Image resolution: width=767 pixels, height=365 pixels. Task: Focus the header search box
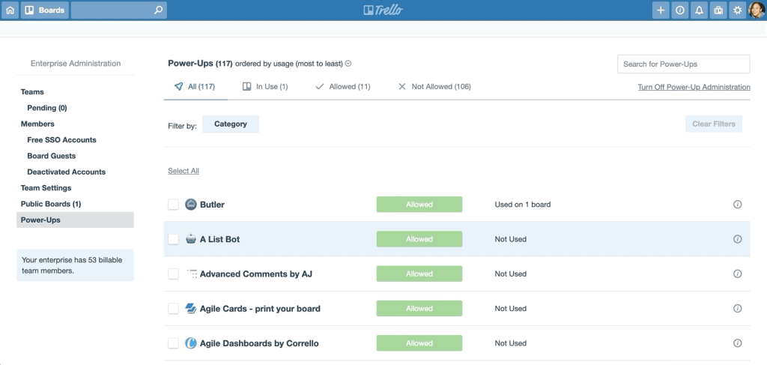(x=119, y=10)
